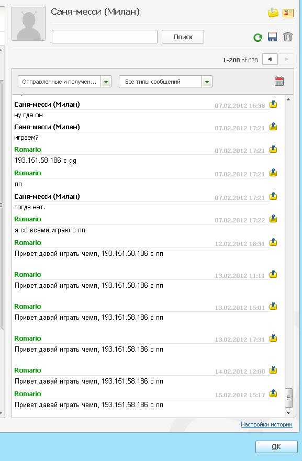Click icon for the 12.02.2012 18:31 message

coord(273,242)
